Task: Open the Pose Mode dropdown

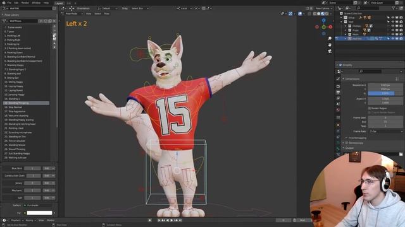Action: point(72,14)
